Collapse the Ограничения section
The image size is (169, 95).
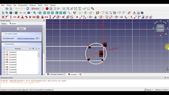pos(40,44)
